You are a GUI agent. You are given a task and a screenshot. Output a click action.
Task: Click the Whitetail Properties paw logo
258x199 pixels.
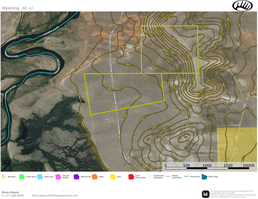coord(242,5)
